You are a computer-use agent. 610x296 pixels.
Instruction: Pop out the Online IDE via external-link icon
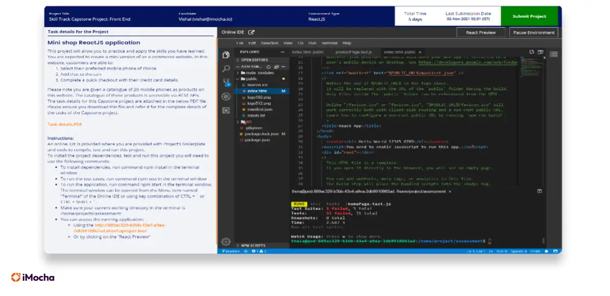tap(252, 32)
